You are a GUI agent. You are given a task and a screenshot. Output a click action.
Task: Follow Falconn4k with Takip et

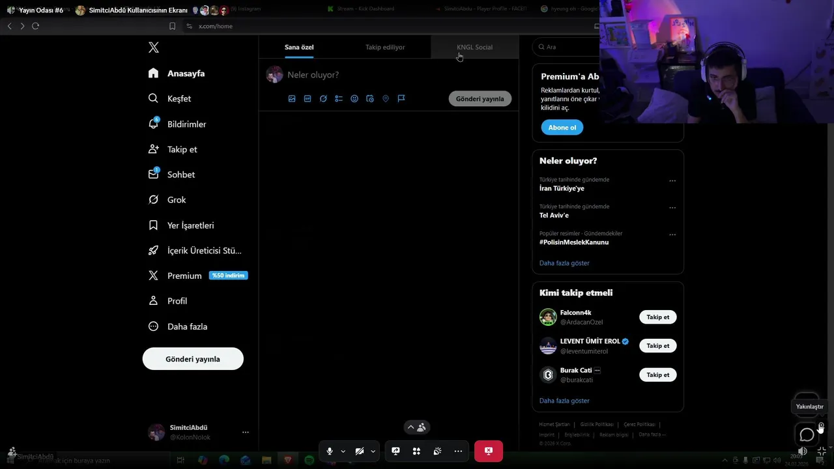[657, 317]
